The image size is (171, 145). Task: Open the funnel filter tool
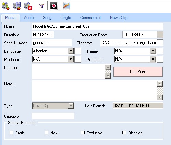41,6
